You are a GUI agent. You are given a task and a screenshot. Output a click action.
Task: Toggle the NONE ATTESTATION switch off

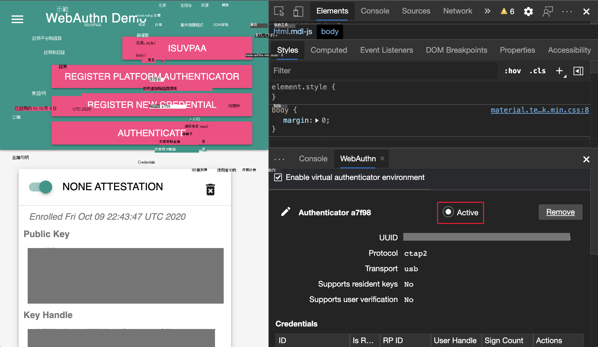pos(40,187)
